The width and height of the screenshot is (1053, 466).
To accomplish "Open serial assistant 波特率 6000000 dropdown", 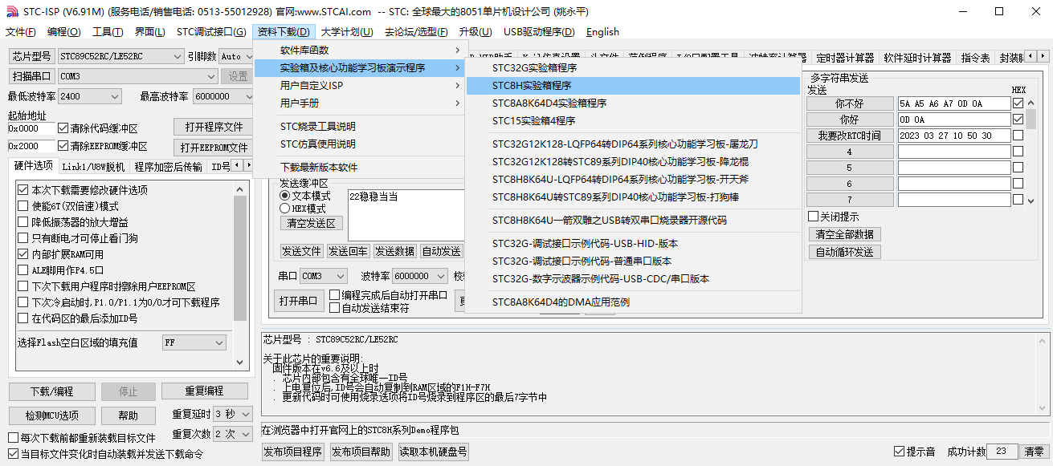I will click(x=420, y=276).
